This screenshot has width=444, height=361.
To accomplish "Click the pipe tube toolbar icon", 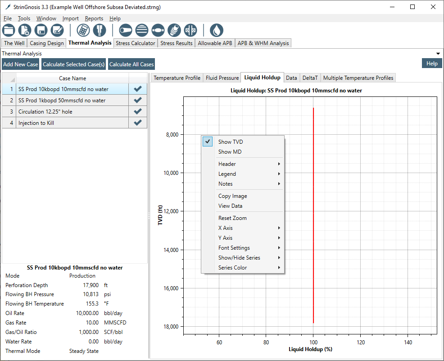I will [x=125, y=30].
